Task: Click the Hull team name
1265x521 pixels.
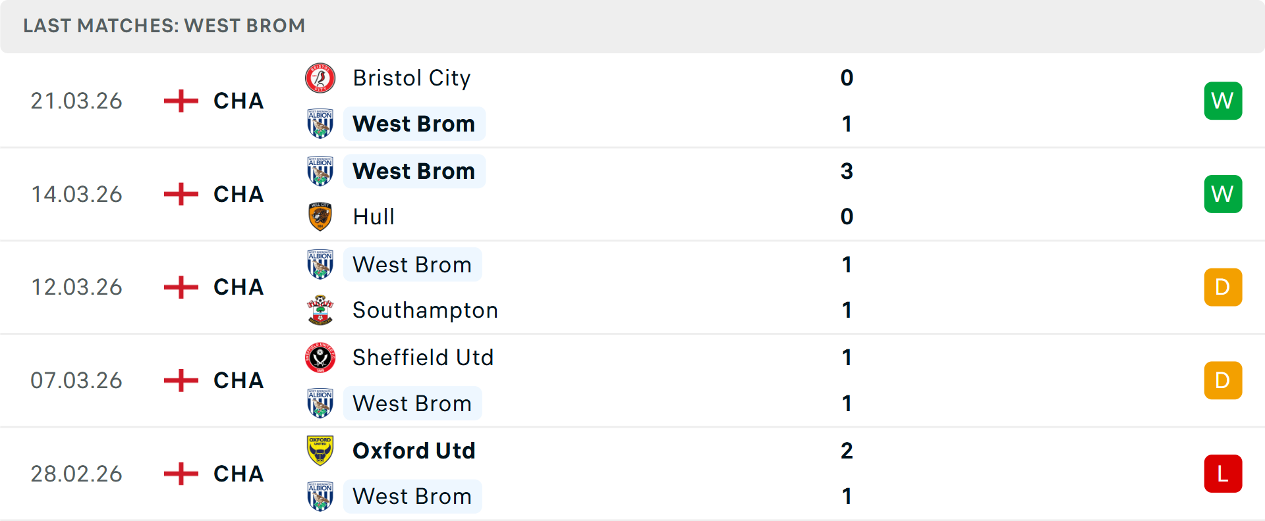Action: tap(373, 216)
